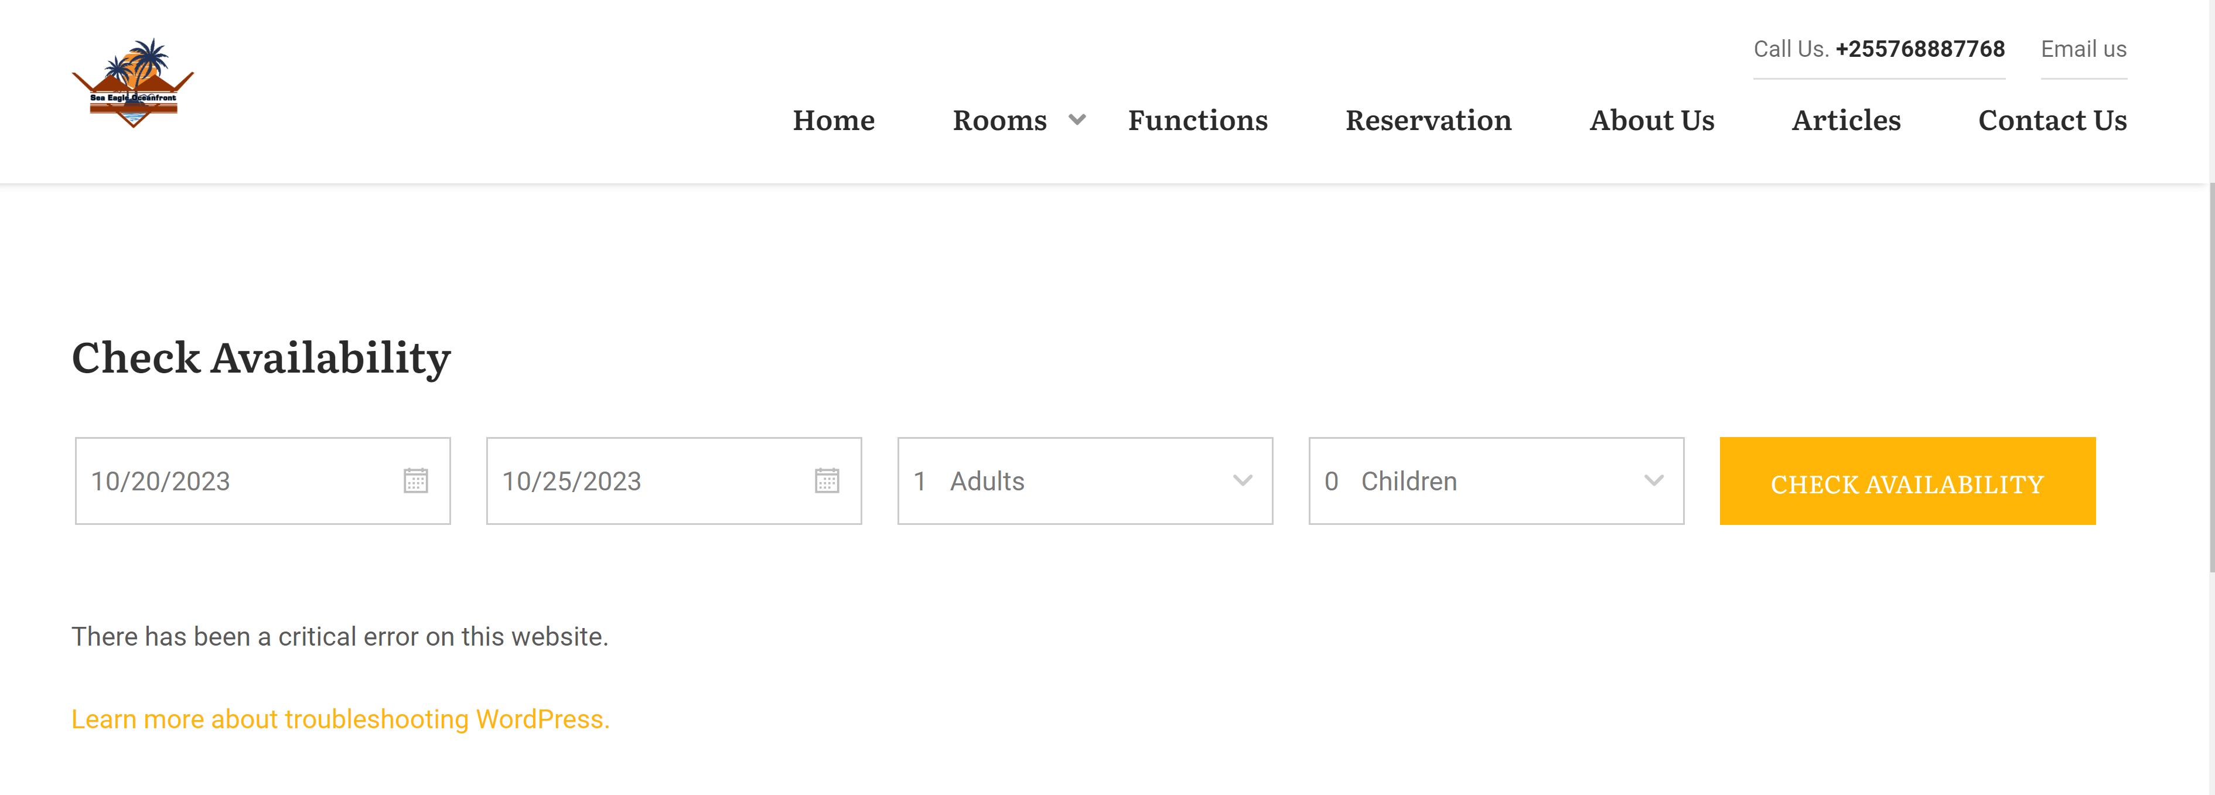Image resolution: width=2215 pixels, height=795 pixels.
Task: Open the Rooms menu item
Action: [999, 120]
